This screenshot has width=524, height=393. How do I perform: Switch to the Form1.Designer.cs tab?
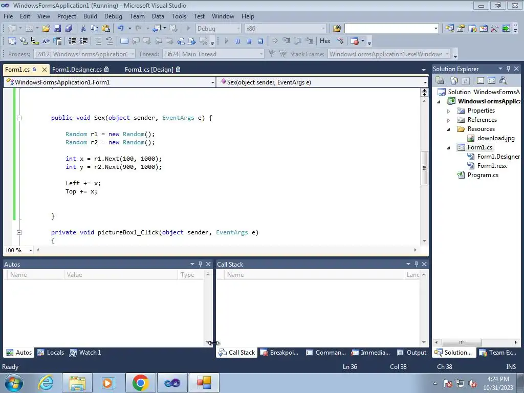[x=80, y=69]
